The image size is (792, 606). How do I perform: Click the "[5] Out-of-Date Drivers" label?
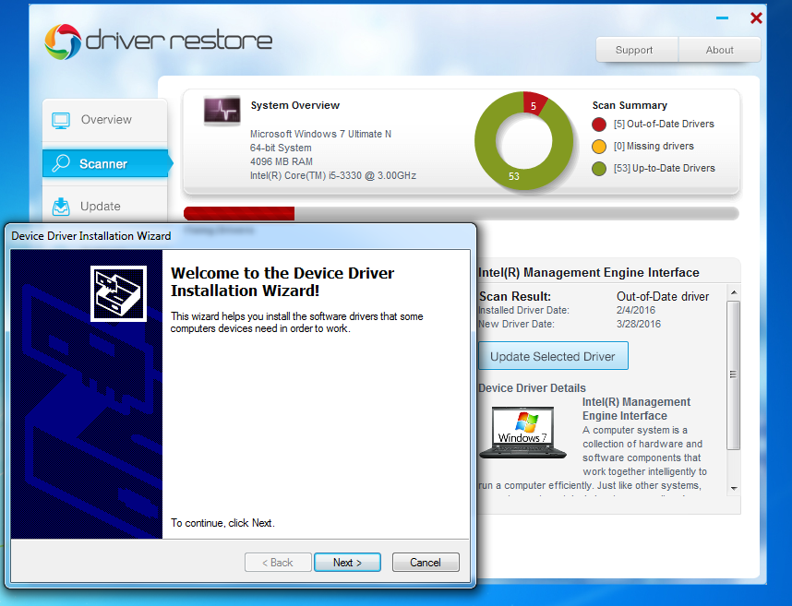click(x=664, y=124)
